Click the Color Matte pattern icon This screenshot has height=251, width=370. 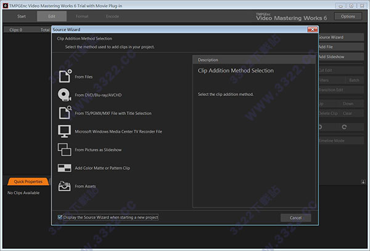64,168
